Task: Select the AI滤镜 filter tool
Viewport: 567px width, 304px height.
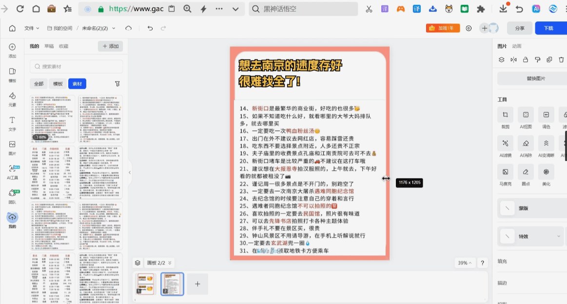Action: [x=505, y=146]
